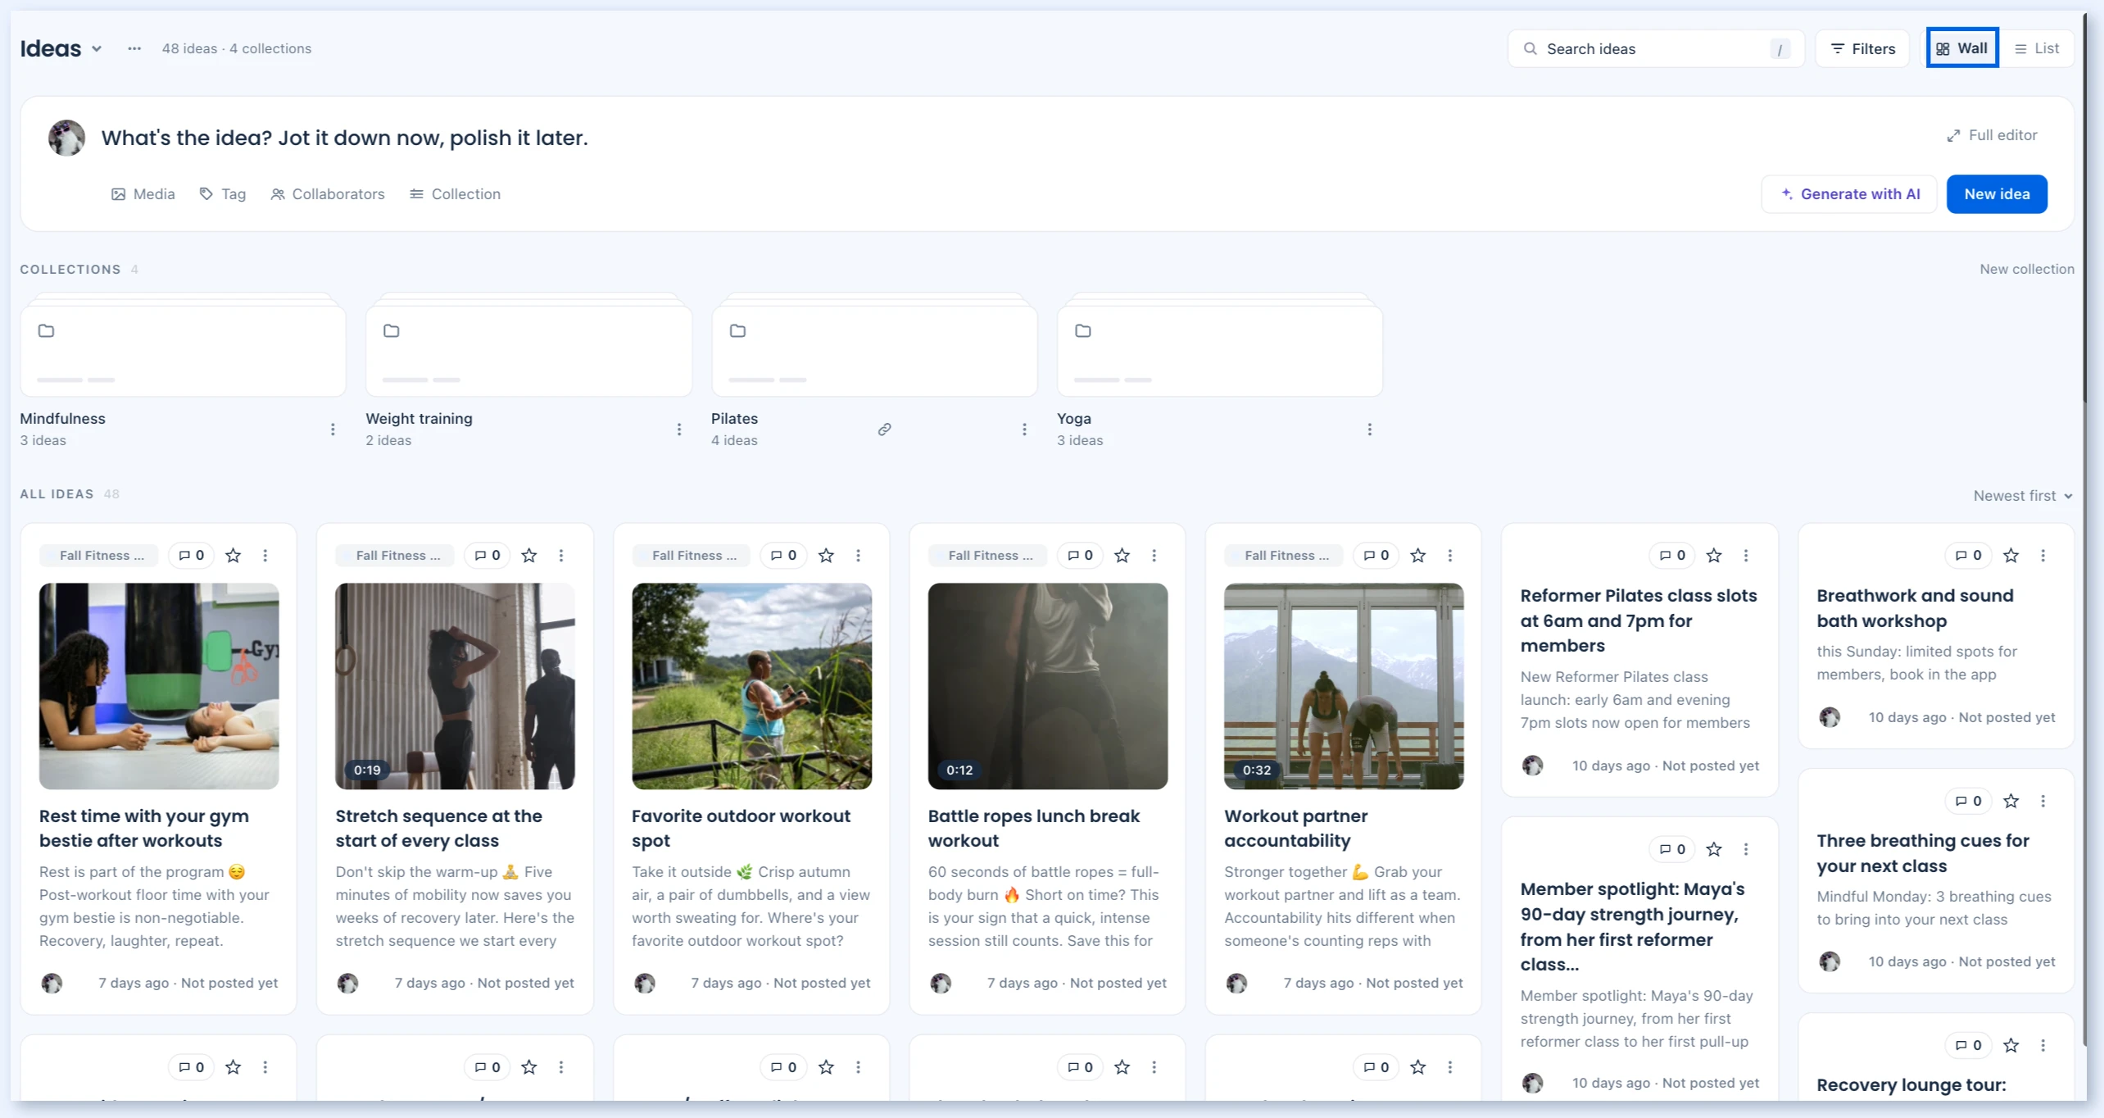Click 'Fall Fitness' tag on Battle ropes card
The image size is (2104, 1118).
coord(987,556)
